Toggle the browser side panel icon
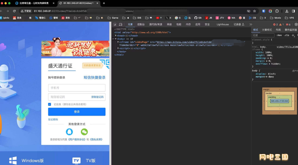Viewport: 298px width, 165px height. [x=293, y=11]
